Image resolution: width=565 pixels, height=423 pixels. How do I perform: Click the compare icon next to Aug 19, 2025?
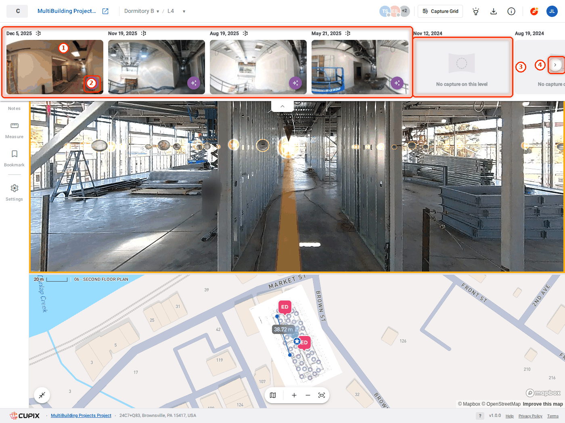pos(245,33)
